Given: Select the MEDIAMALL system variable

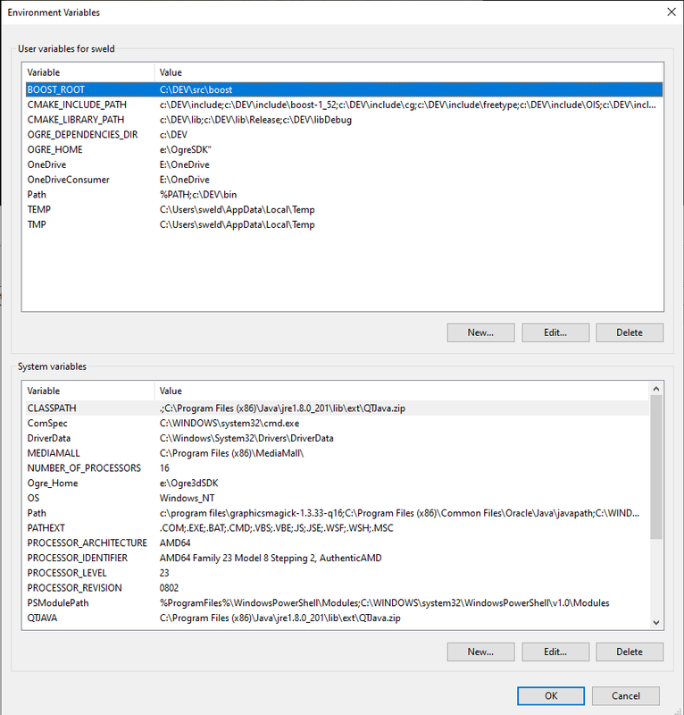Looking at the screenshot, I should 338,453.
